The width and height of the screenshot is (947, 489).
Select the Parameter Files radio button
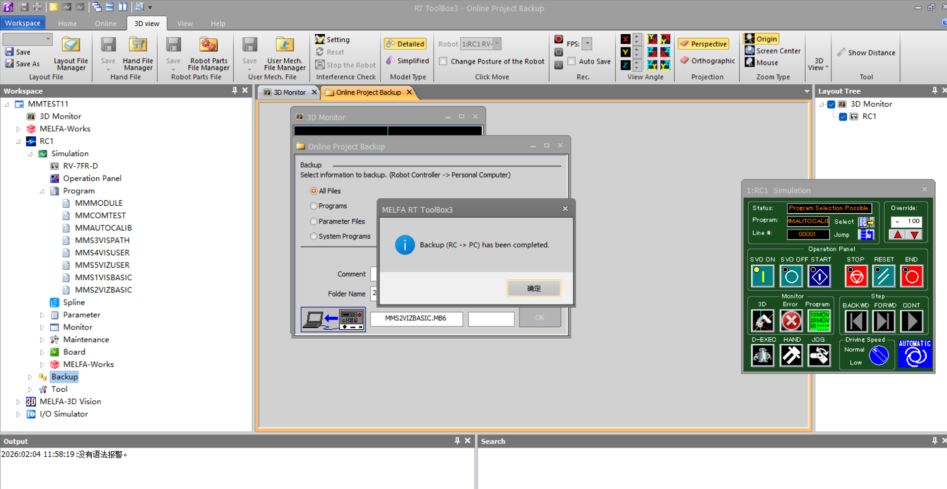pos(314,221)
